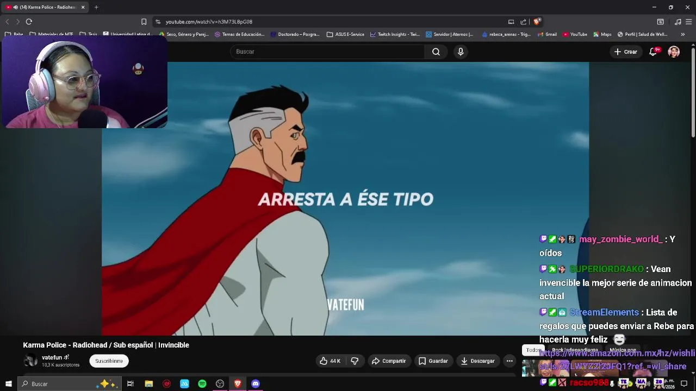
Task: Click the address bar URL field
Action: pyautogui.click(x=326, y=22)
